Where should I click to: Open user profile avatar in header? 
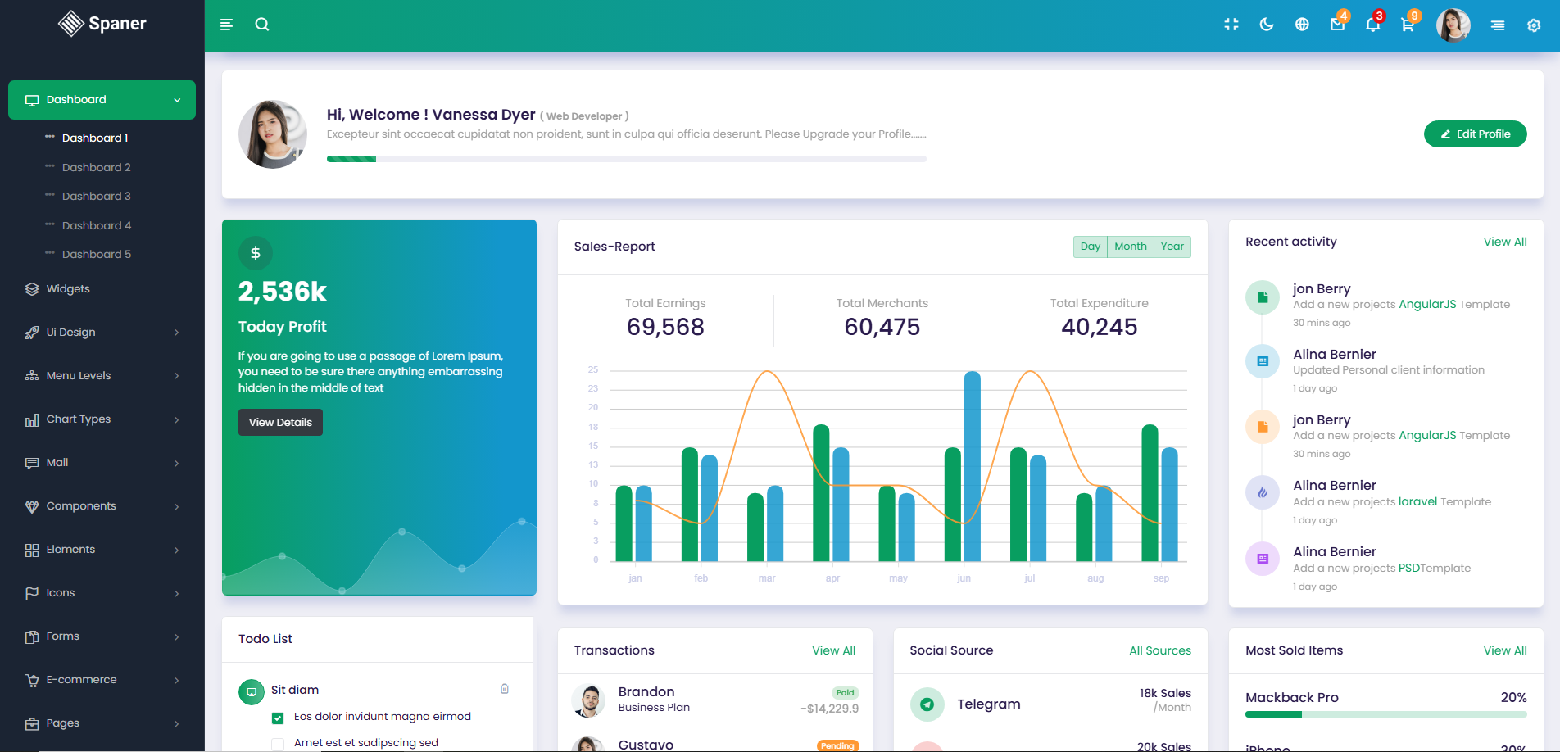tap(1453, 25)
